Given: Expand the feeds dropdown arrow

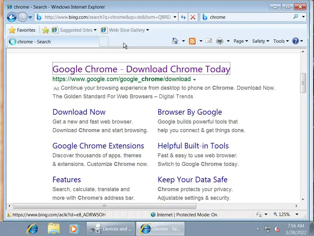Looking at the screenshot, I should (x=201, y=41).
